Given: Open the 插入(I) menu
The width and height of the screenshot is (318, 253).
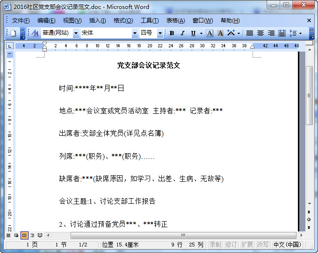Looking at the screenshot, I should click(x=97, y=21).
